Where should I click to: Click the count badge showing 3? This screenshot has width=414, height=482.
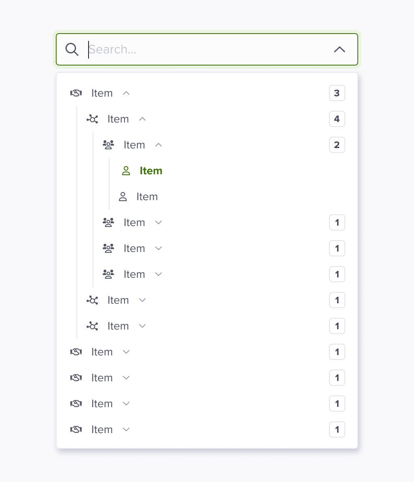pos(337,93)
